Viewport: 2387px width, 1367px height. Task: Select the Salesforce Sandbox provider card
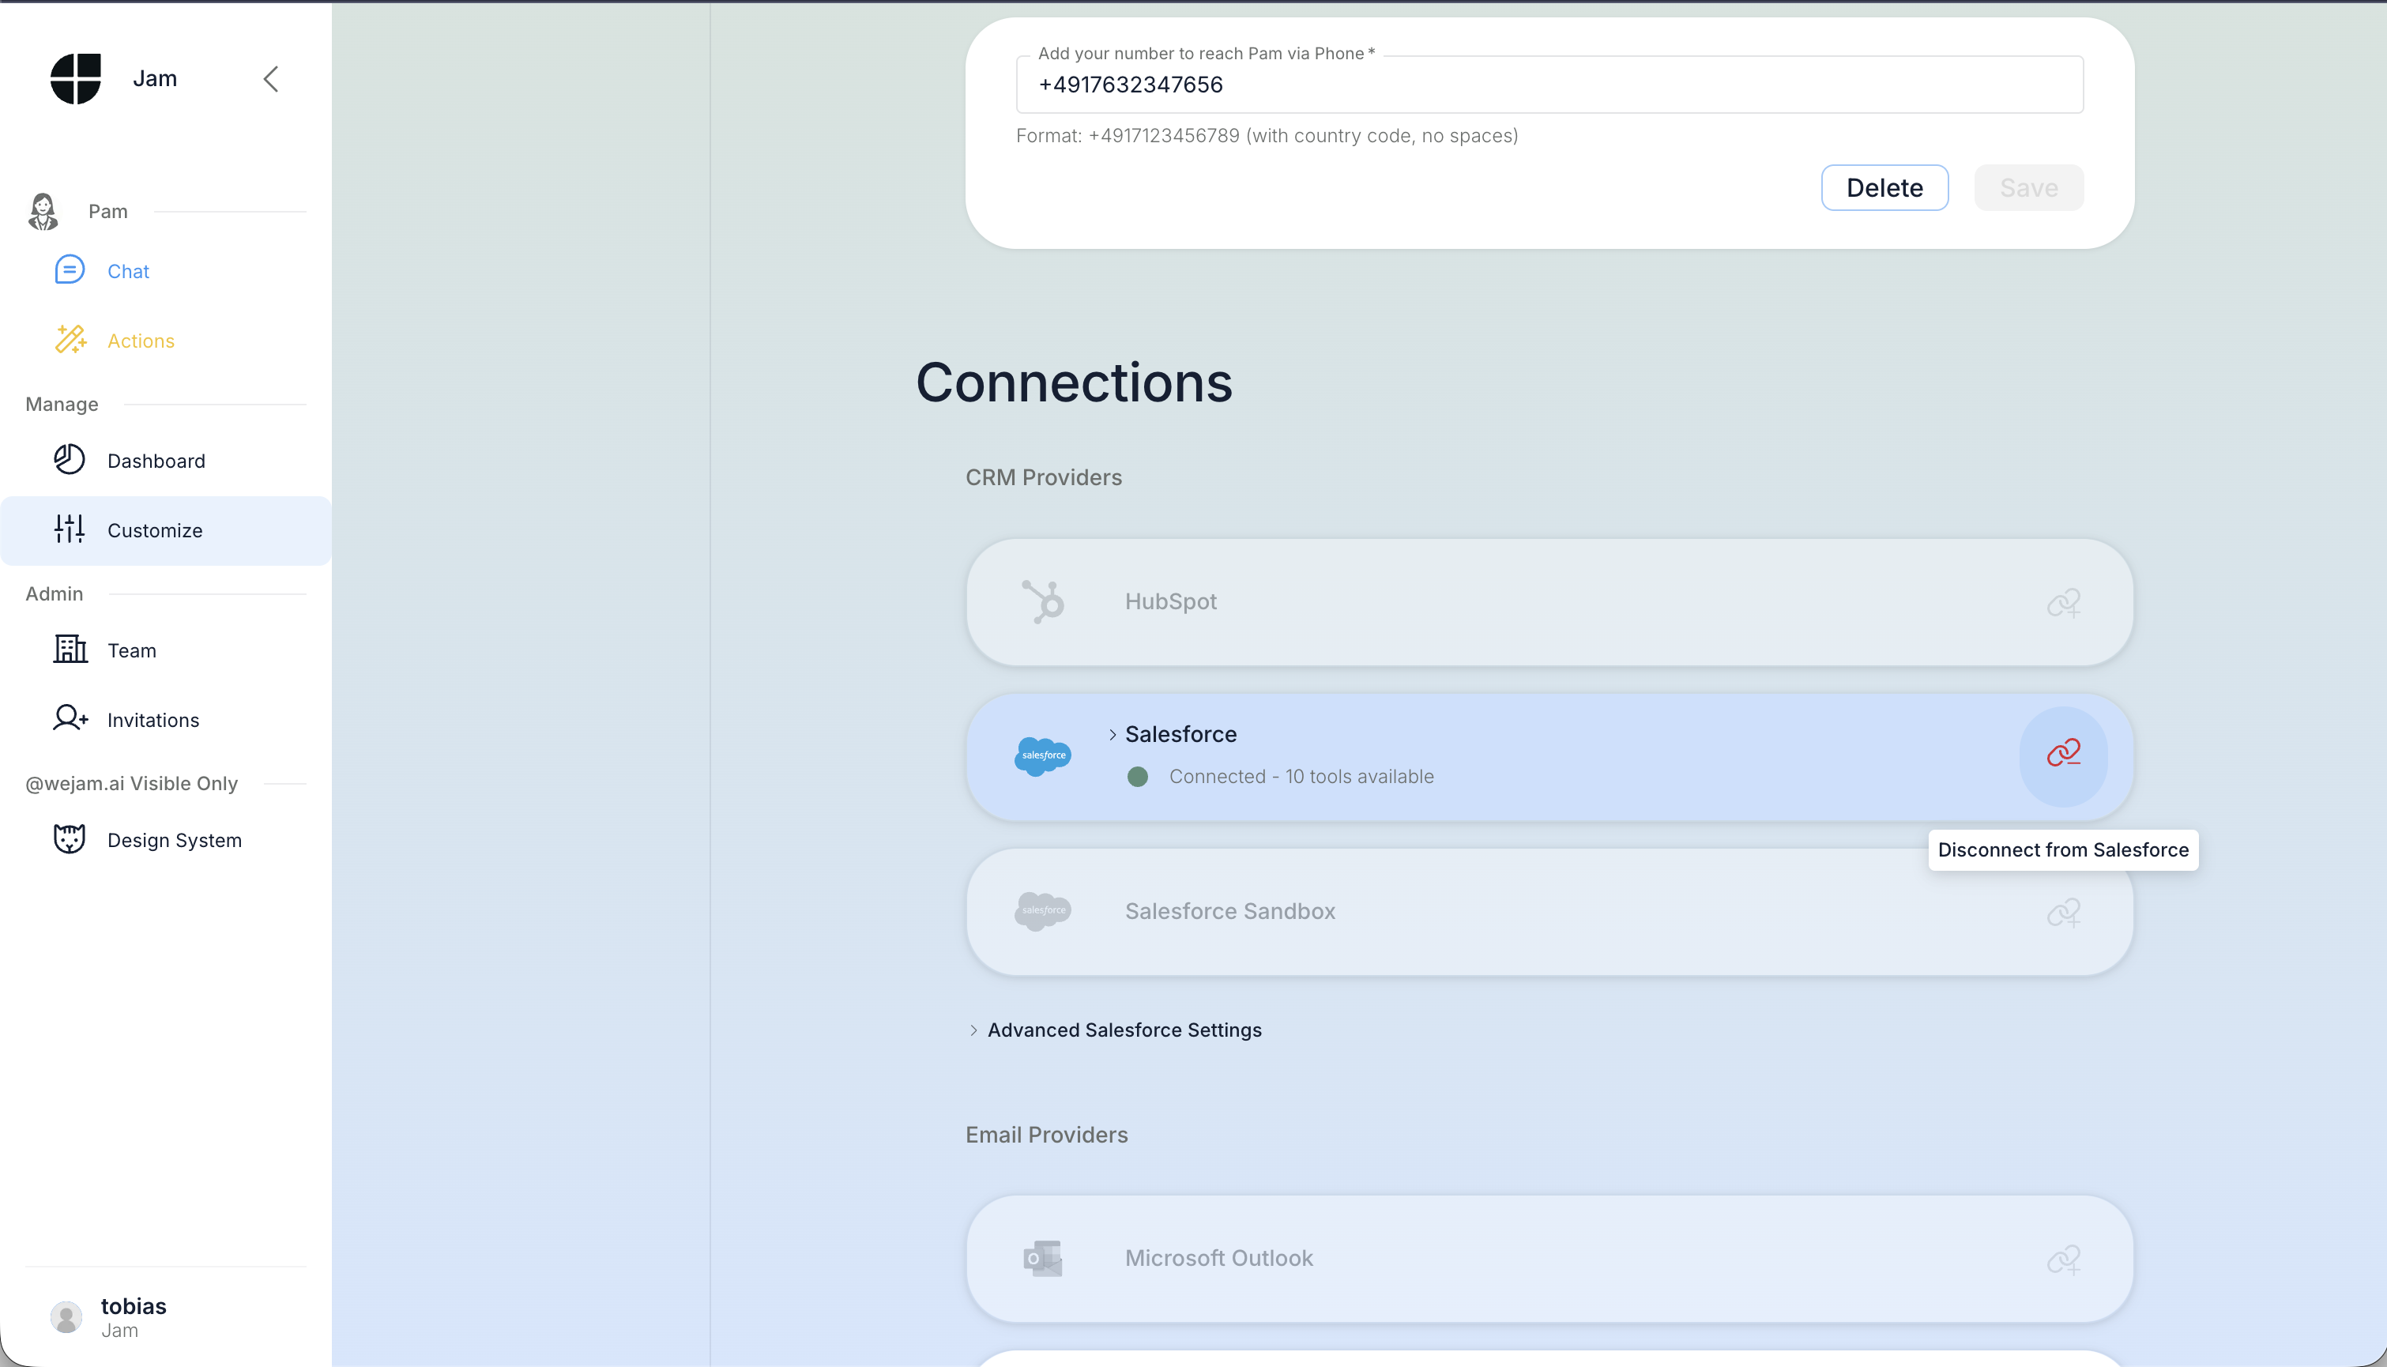pyautogui.click(x=1549, y=912)
